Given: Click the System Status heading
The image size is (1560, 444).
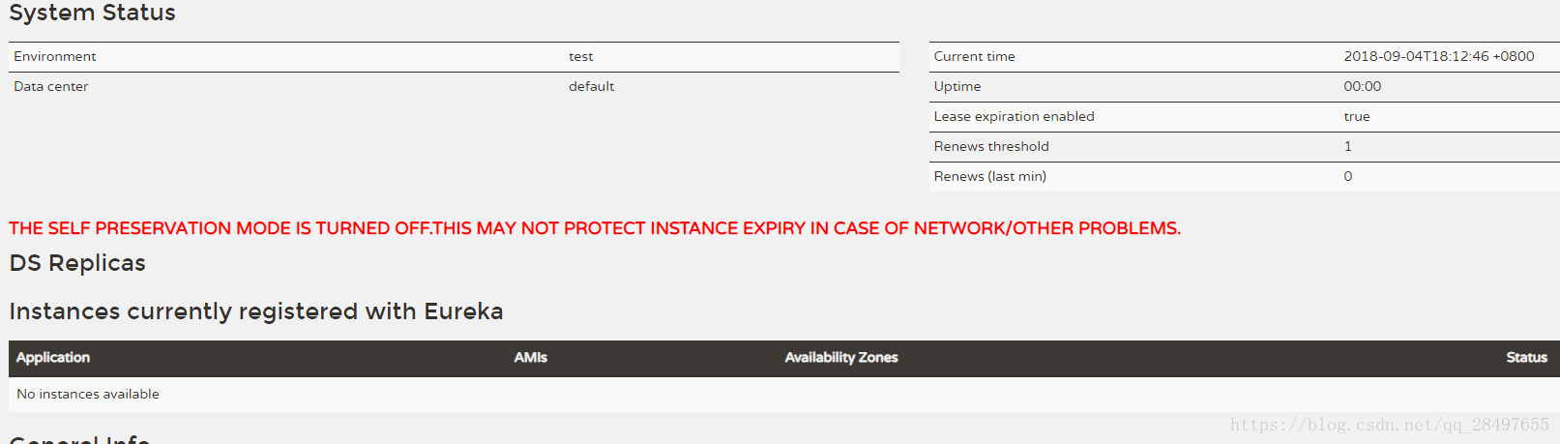Looking at the screenshot, I should click(92, 13).
